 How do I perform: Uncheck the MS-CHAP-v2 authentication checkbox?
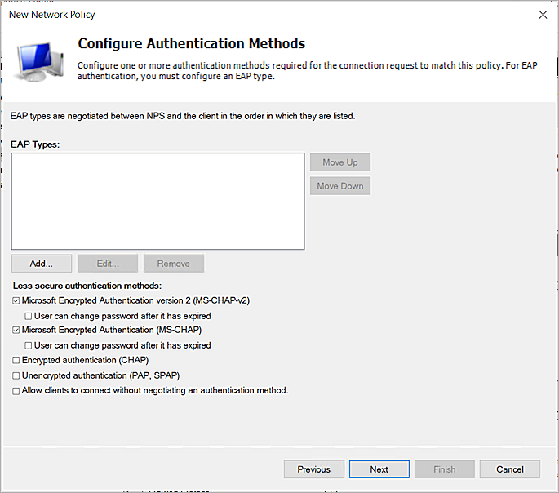pyautogui.click(x=16, y=300)
